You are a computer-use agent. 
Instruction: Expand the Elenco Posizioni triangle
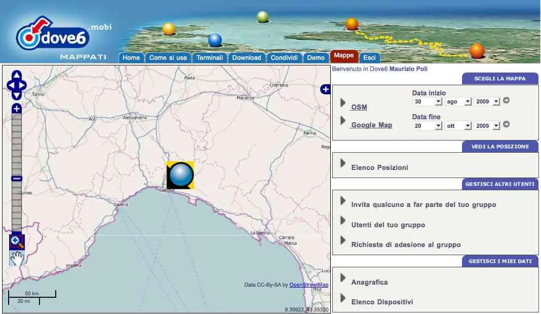pyautogui.click(x=342, y=163)
